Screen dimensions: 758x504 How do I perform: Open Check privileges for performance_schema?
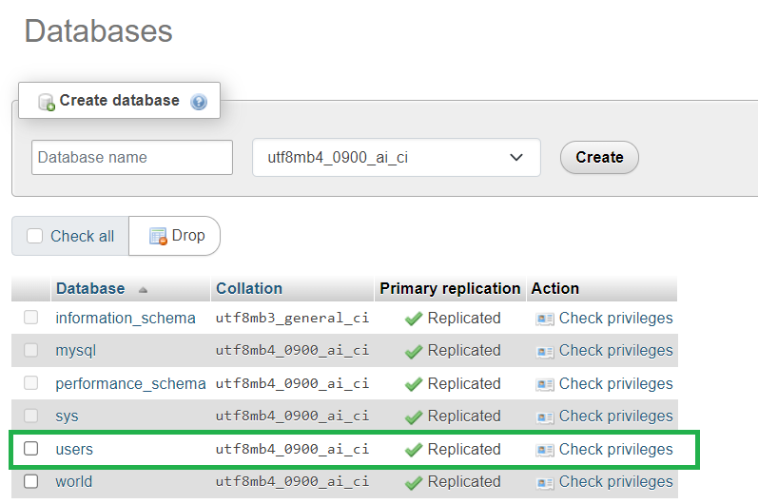point(614,384)
